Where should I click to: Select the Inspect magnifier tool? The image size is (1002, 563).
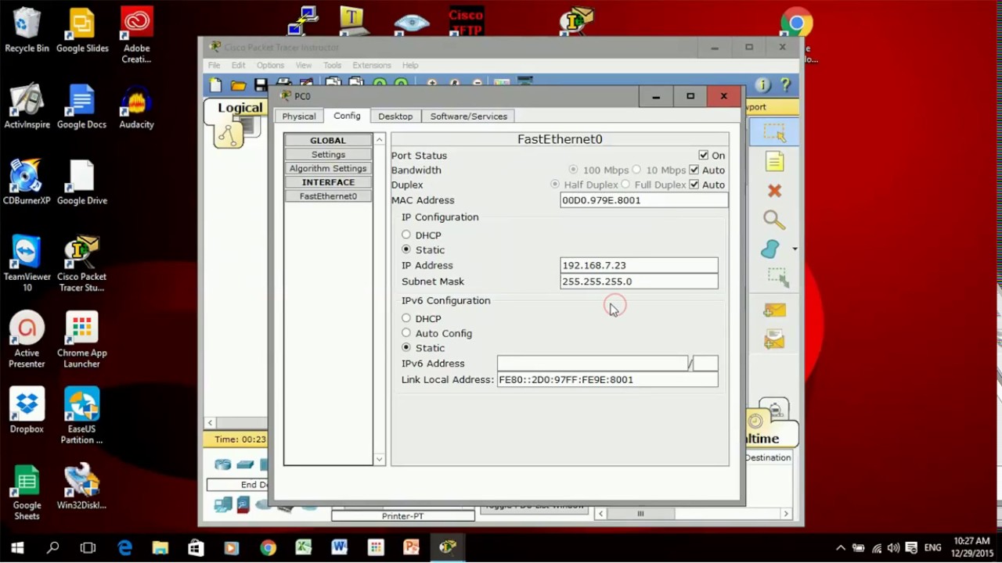(774, 221)
